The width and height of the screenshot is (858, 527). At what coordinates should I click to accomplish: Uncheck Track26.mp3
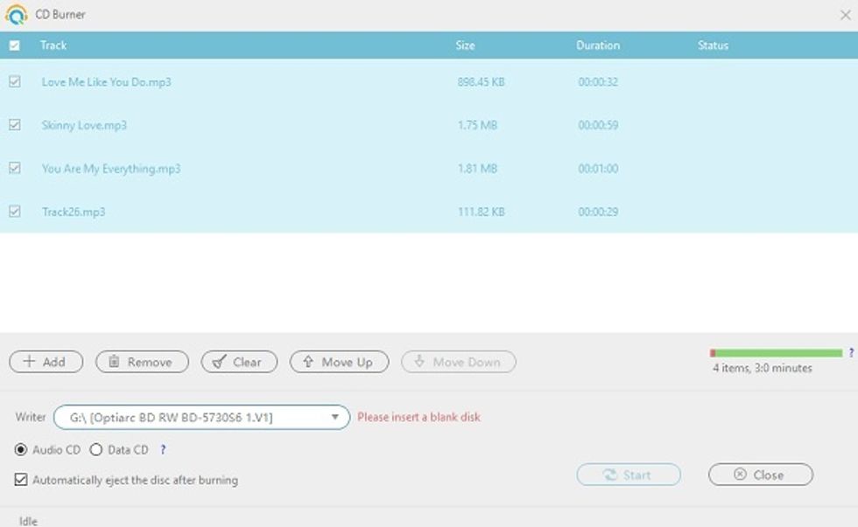point(15,211)
